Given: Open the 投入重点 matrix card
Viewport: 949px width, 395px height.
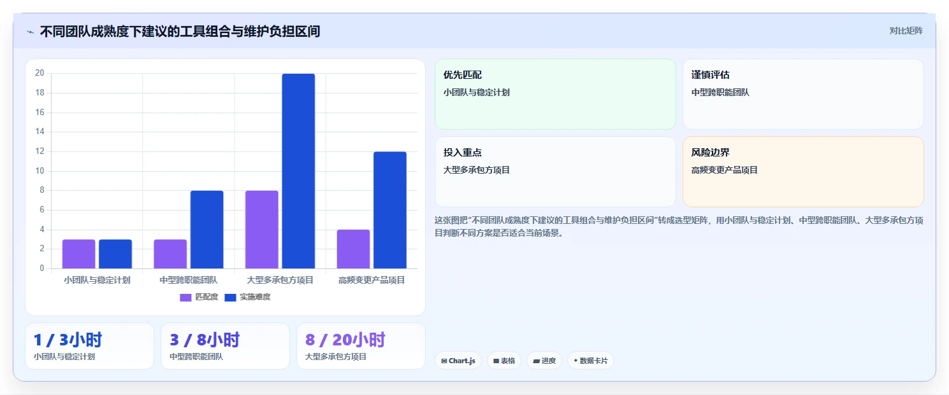Looking at the screenshot, I should (x=555, y=172).
